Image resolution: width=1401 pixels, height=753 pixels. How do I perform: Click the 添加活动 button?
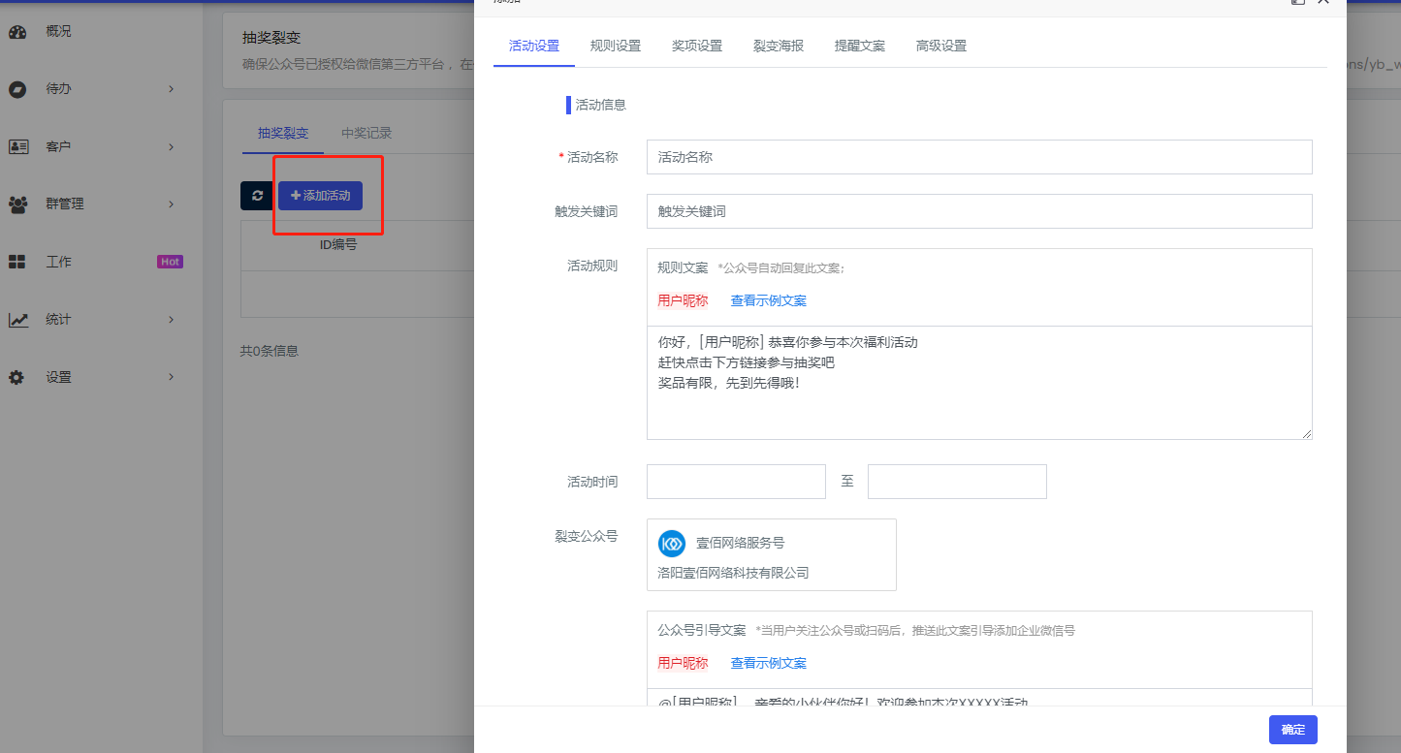pos(320,196)
